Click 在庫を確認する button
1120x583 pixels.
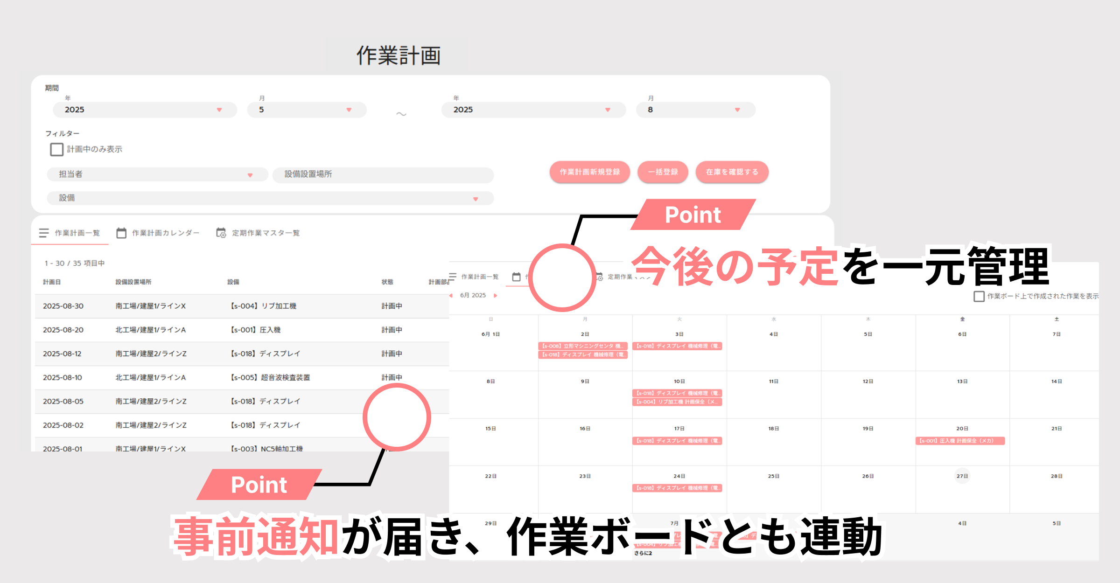[731, 172]
